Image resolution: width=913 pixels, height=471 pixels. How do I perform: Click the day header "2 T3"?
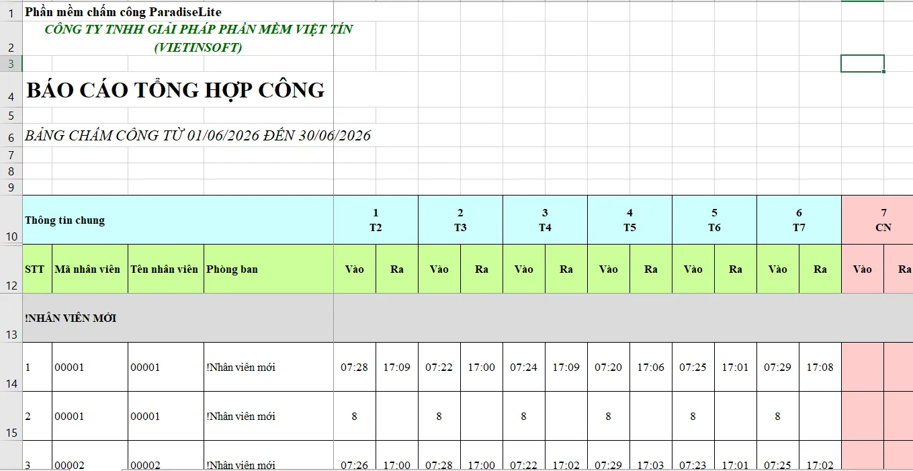click(x=460, y=220)
